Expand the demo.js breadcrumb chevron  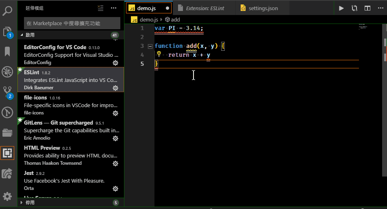tap(161, 19)
